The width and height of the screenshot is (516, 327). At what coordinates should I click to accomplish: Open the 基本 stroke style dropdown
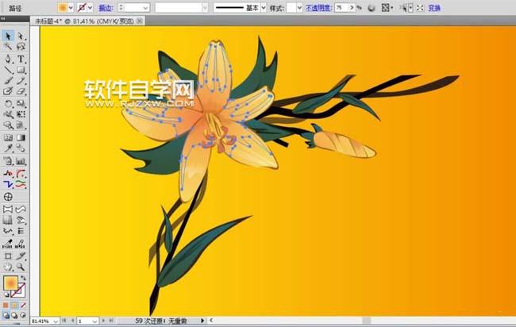pyautogui.click(x=264, y=8)
